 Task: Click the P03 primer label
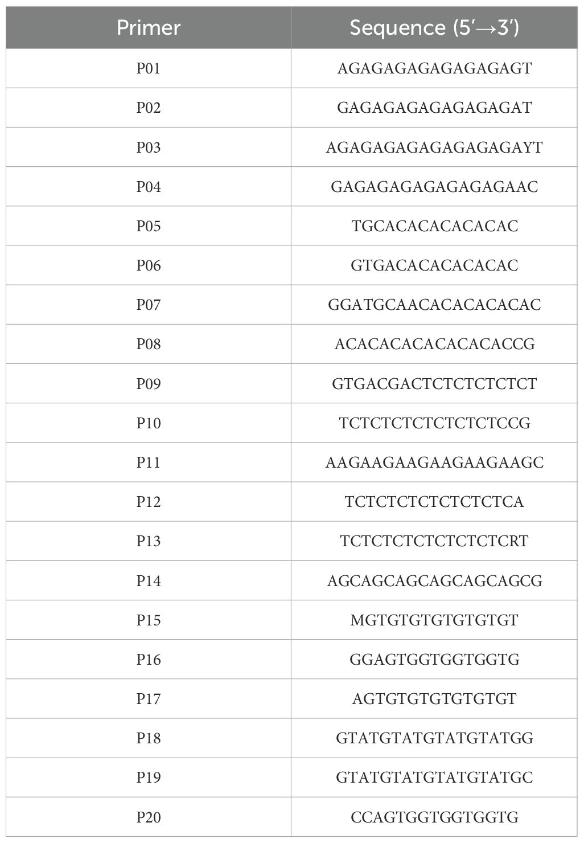tap(149, 148)
